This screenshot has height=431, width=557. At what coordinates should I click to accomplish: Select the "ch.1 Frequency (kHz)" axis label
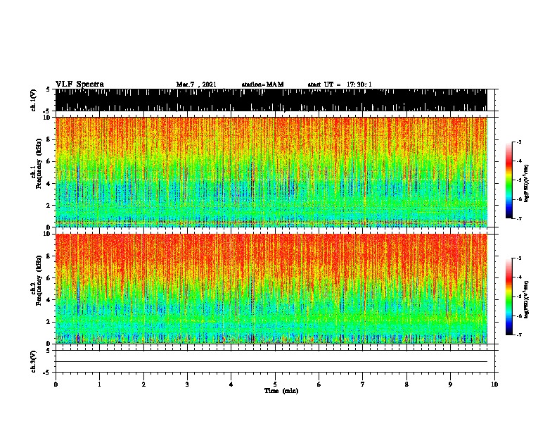pos(37,163)
